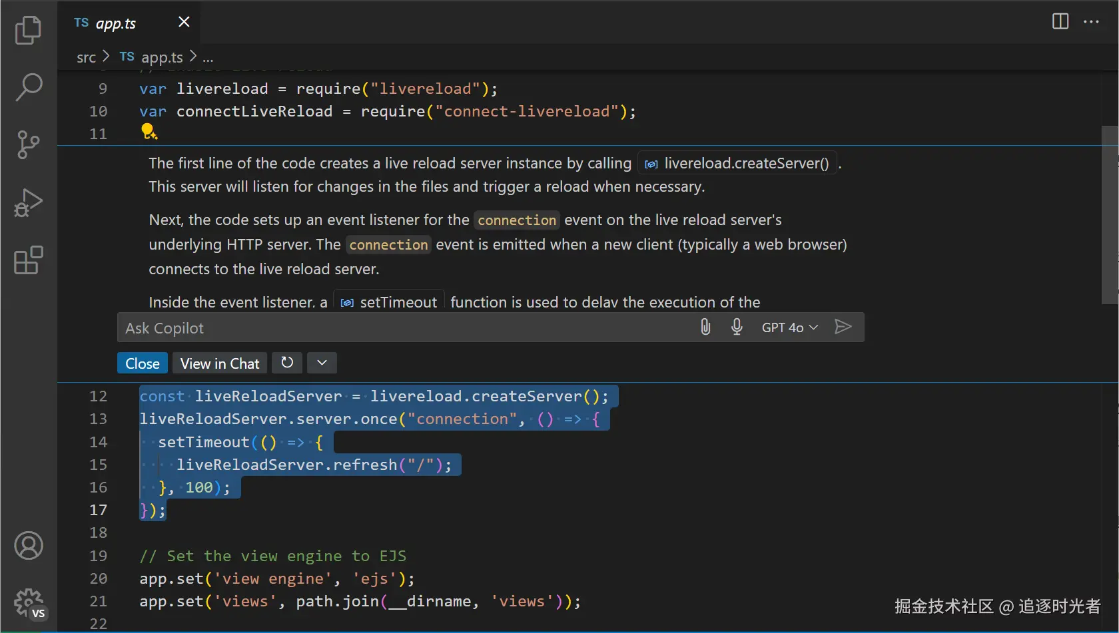Send the Copilot request
Screen dimensions: 1119x633
(843, 327)
